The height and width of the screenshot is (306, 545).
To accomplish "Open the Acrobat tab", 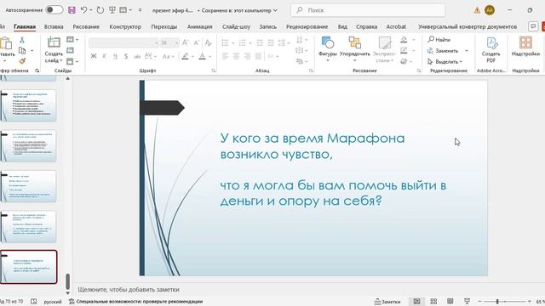I will [x=396, y=26].
